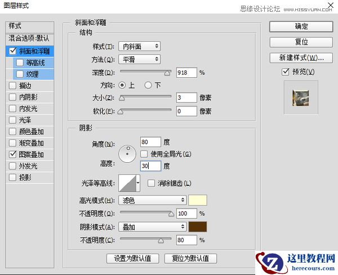Enable the 光泽 checkbox

point(13,120)
